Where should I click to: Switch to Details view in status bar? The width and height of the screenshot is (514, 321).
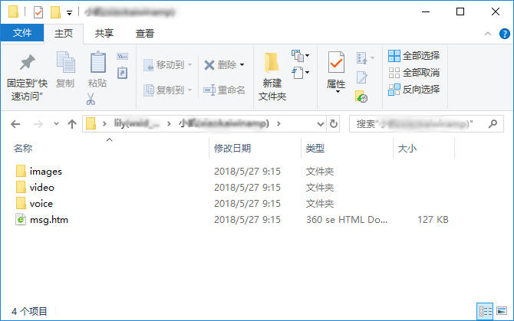(485, 311)
